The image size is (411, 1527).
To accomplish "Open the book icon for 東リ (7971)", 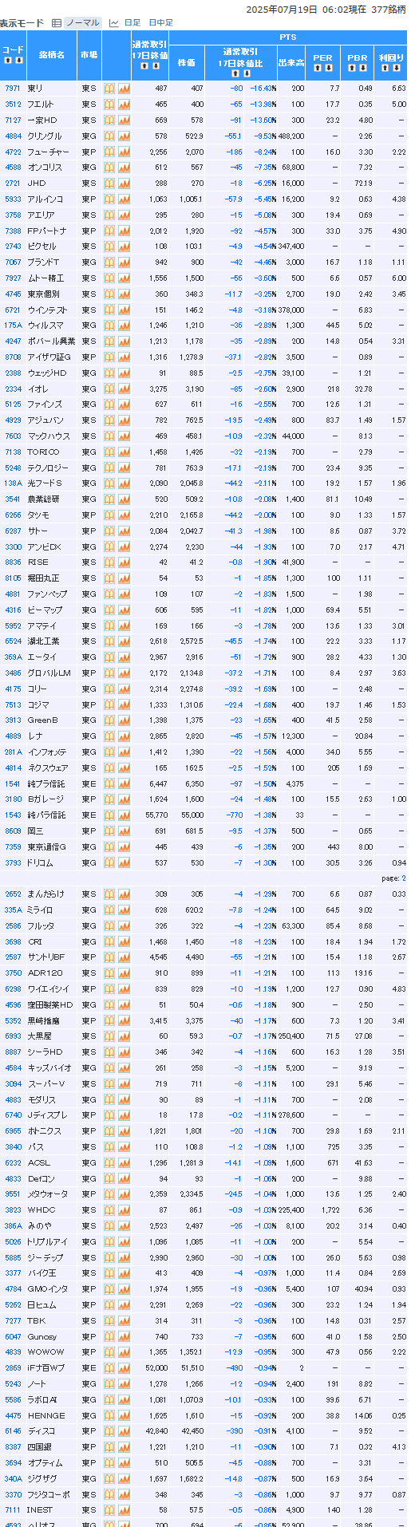I will [x=109, y=89].
